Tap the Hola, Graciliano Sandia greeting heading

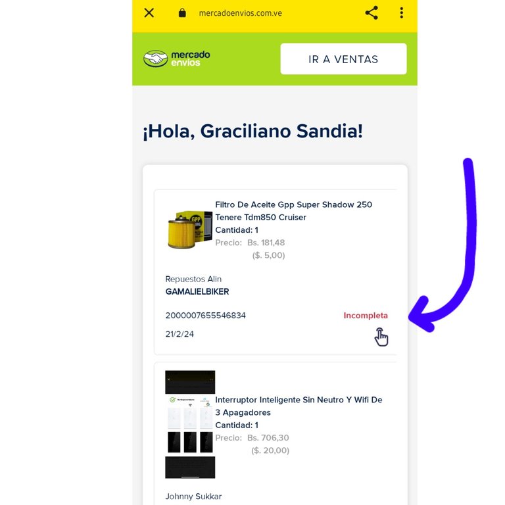252,132
